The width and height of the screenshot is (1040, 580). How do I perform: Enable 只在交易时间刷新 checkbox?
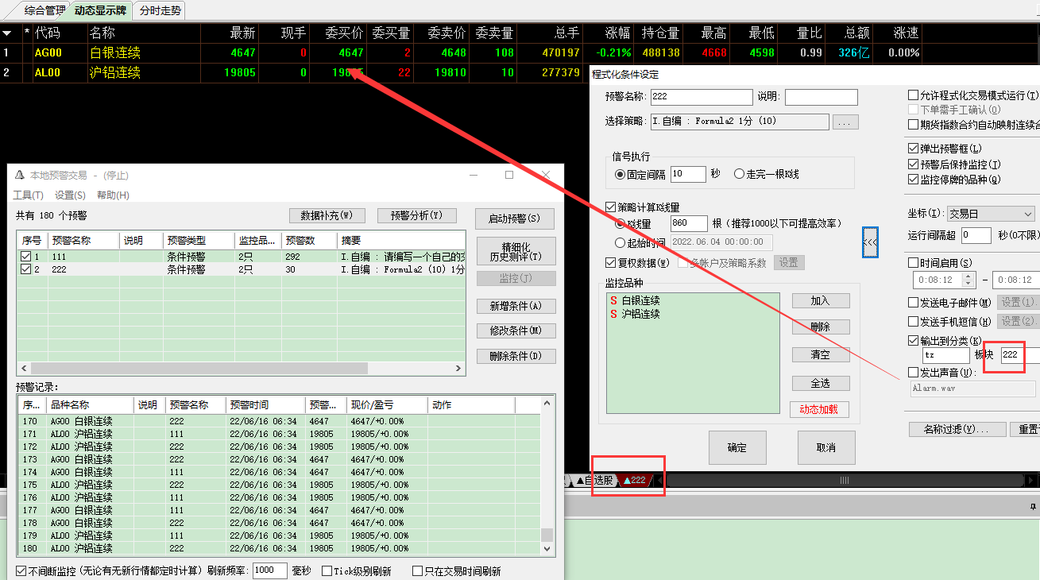(x=418, y=570)
